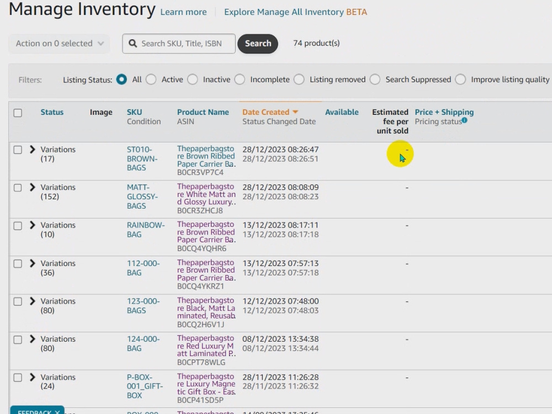The image size is (552, 414).
Task: Click ASIN B0CR3ZHCJ8 text
Action: click(x=200, y=210)
